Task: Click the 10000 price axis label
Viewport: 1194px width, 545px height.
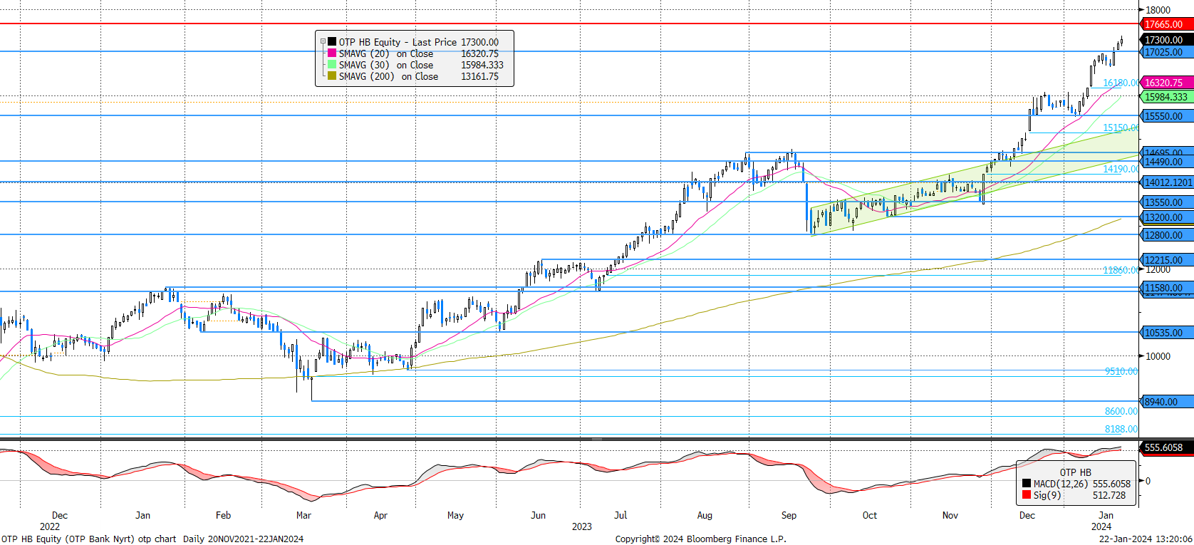Action: tap(1158, 356)
